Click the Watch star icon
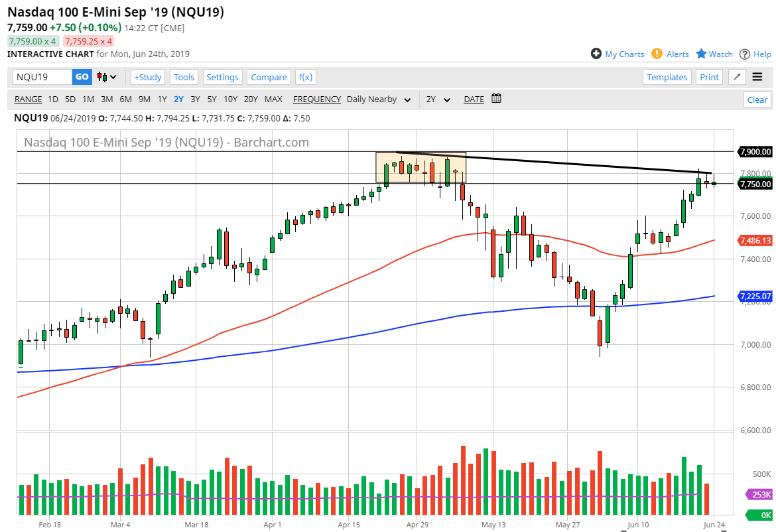This screenshot has width=776, height=532. [x=701, y=54]
